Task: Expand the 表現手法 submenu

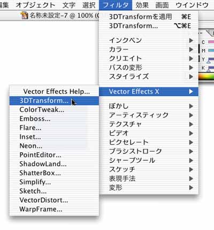Action: click(x=149, y=179)
